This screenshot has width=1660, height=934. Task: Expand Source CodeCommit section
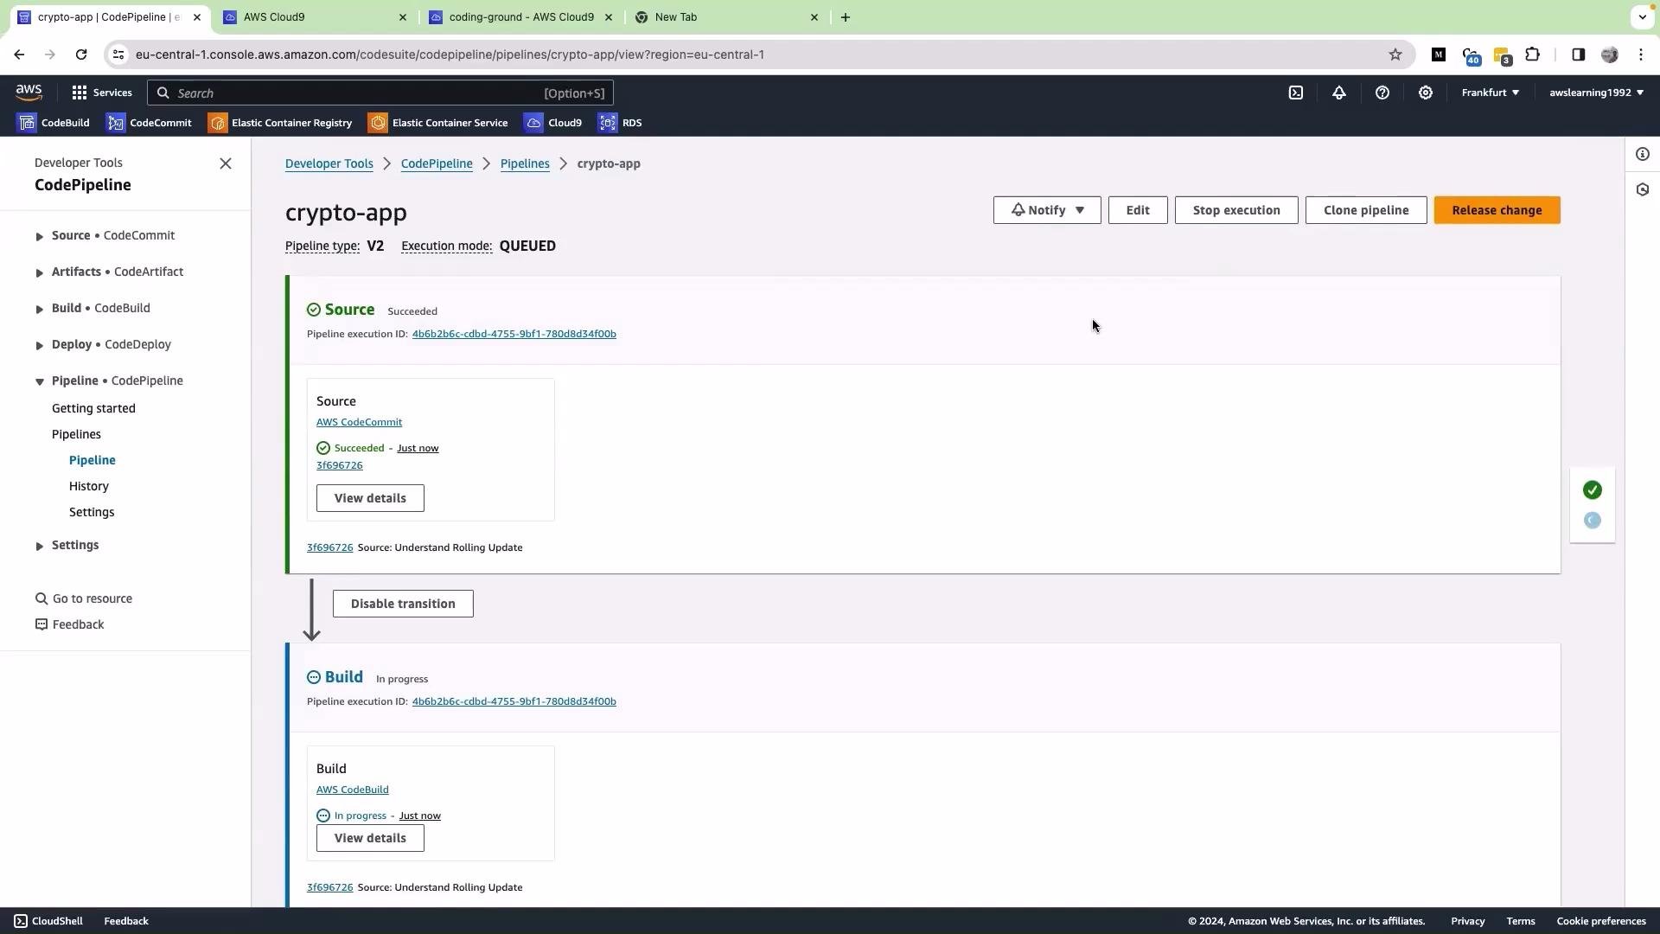(x=105, y=235)
